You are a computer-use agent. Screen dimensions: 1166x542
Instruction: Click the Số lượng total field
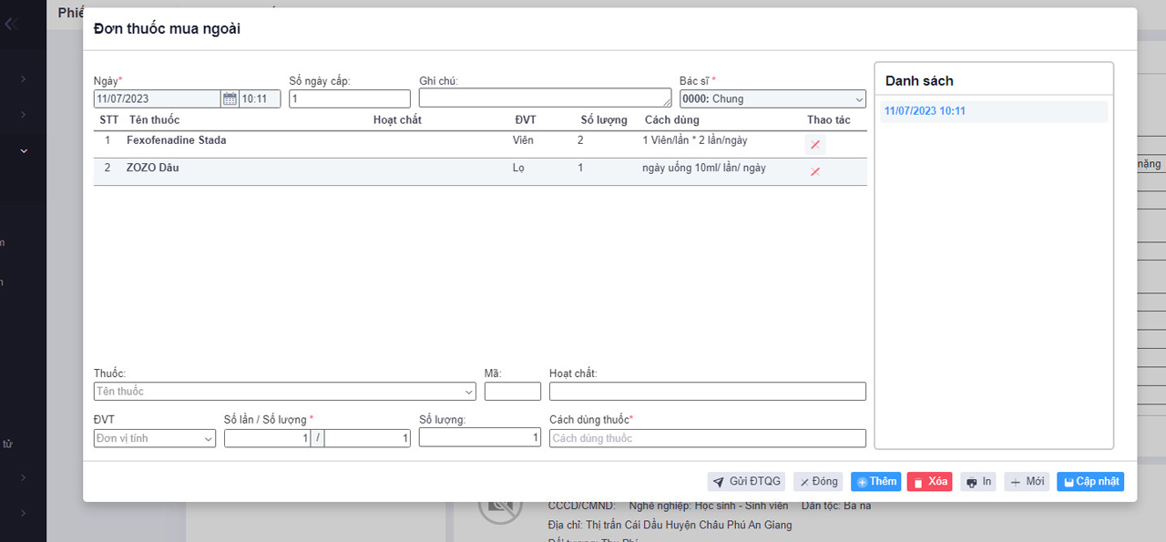point(480,438)
